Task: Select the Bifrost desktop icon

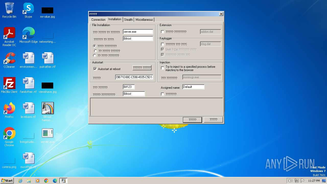Action: point(48,112)
